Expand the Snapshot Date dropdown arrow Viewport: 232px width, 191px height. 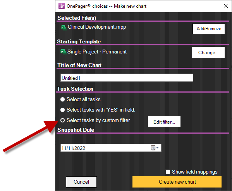pos(157,148)
